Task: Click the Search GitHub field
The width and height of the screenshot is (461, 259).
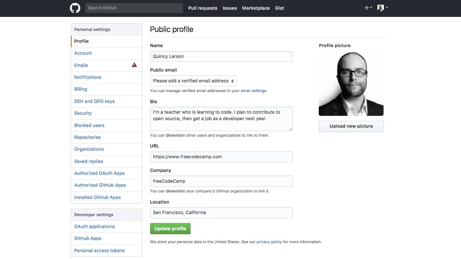Action: [134, 8]
